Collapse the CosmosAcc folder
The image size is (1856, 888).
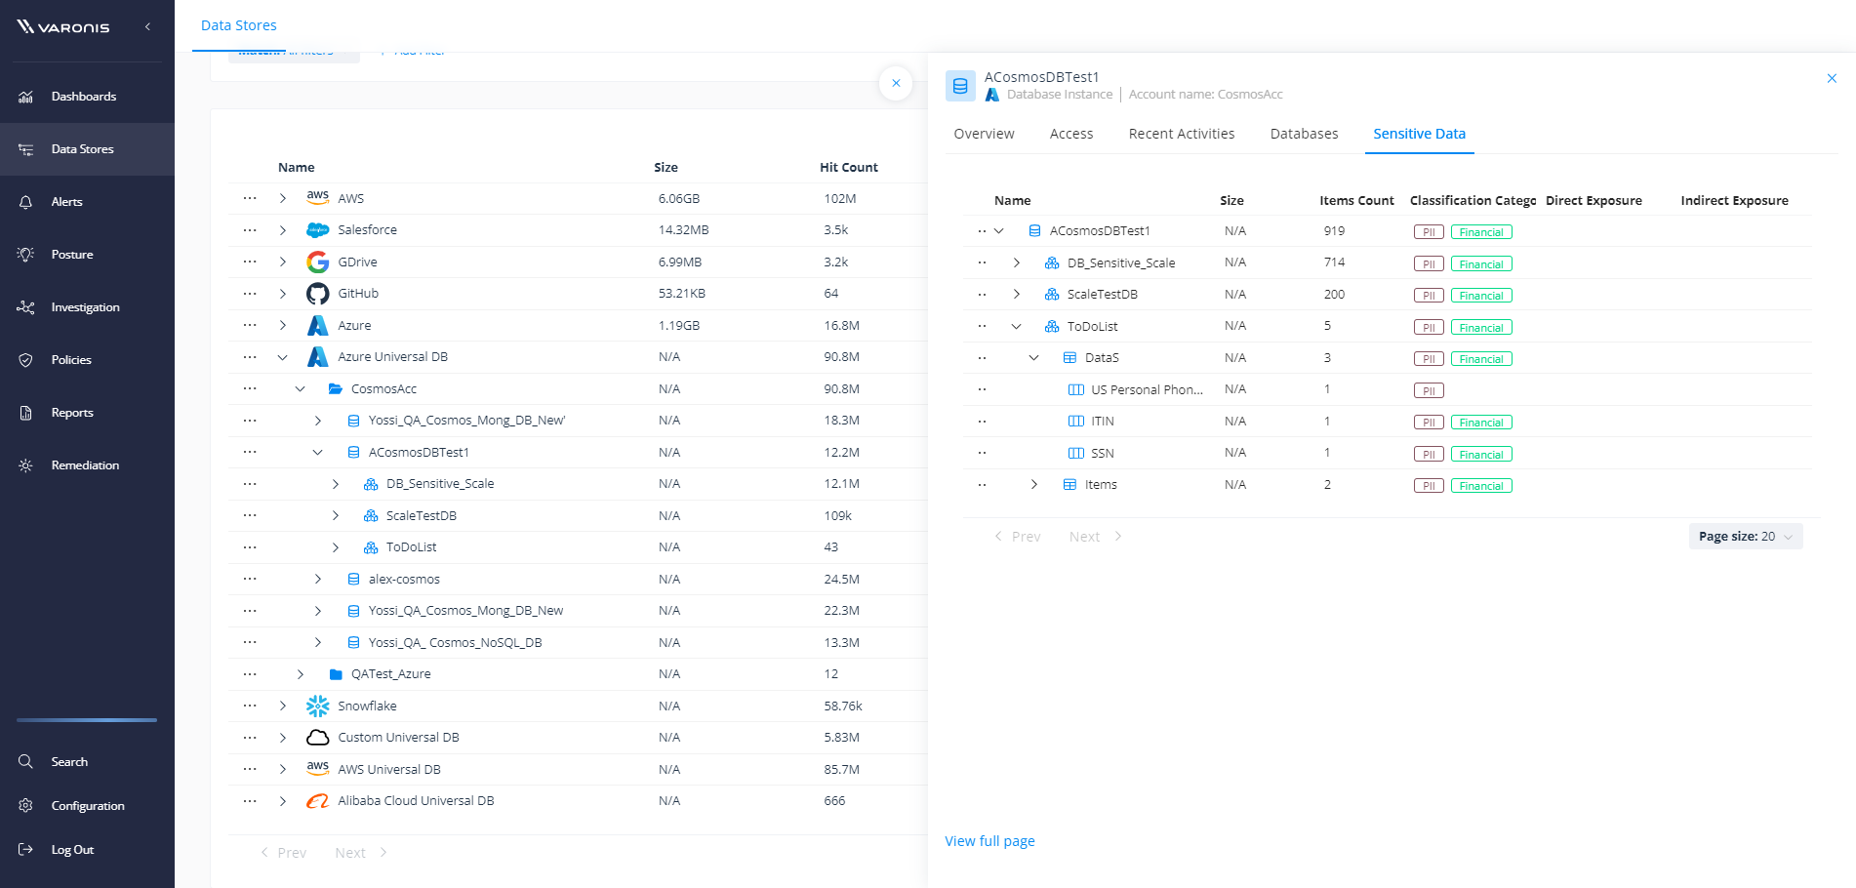301,388
